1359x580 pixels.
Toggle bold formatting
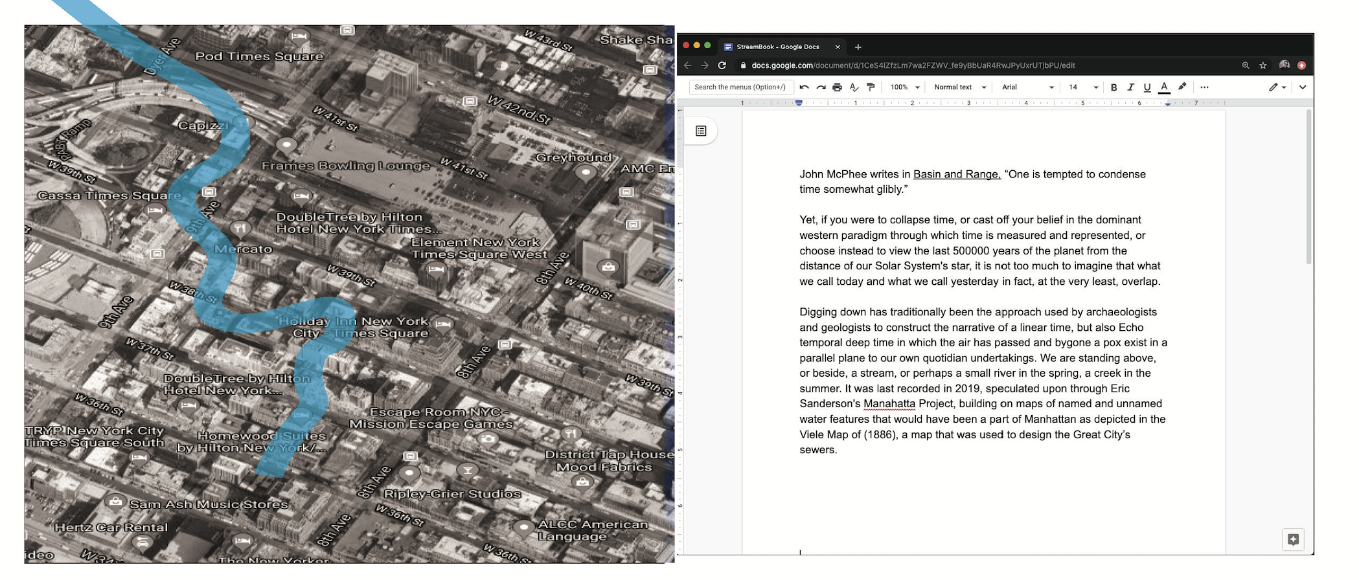coord(1113,87)
